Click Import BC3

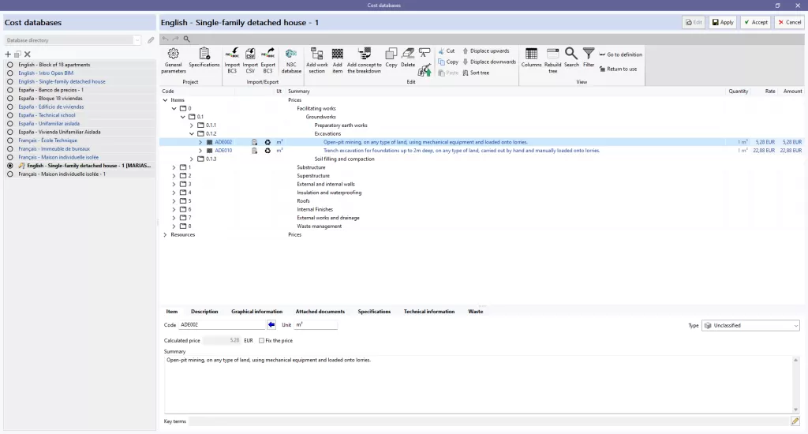[232, 60]
